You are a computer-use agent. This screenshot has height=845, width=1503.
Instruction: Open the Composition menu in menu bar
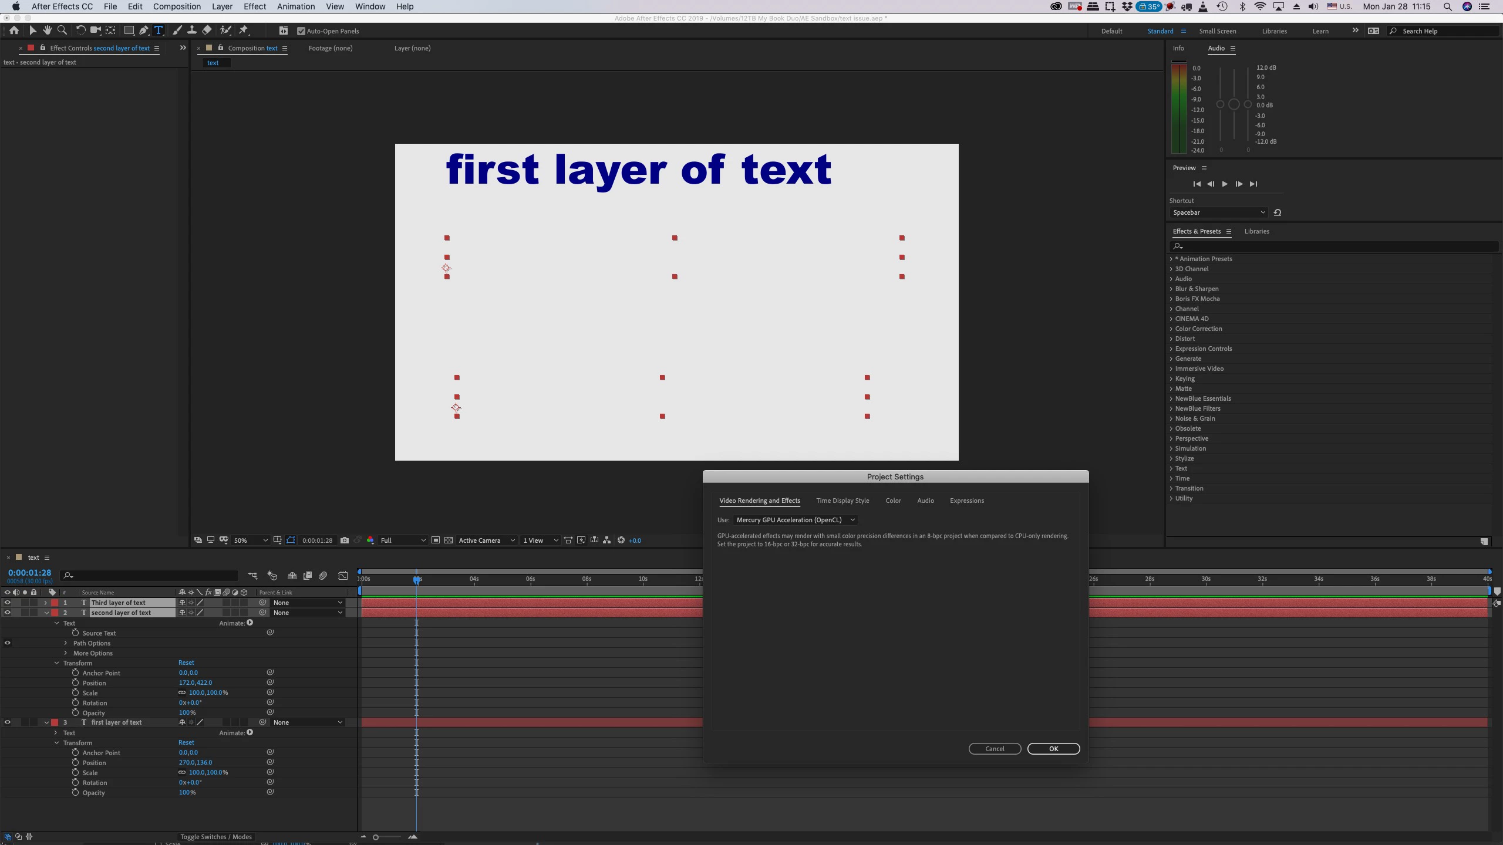click(177, 6)
